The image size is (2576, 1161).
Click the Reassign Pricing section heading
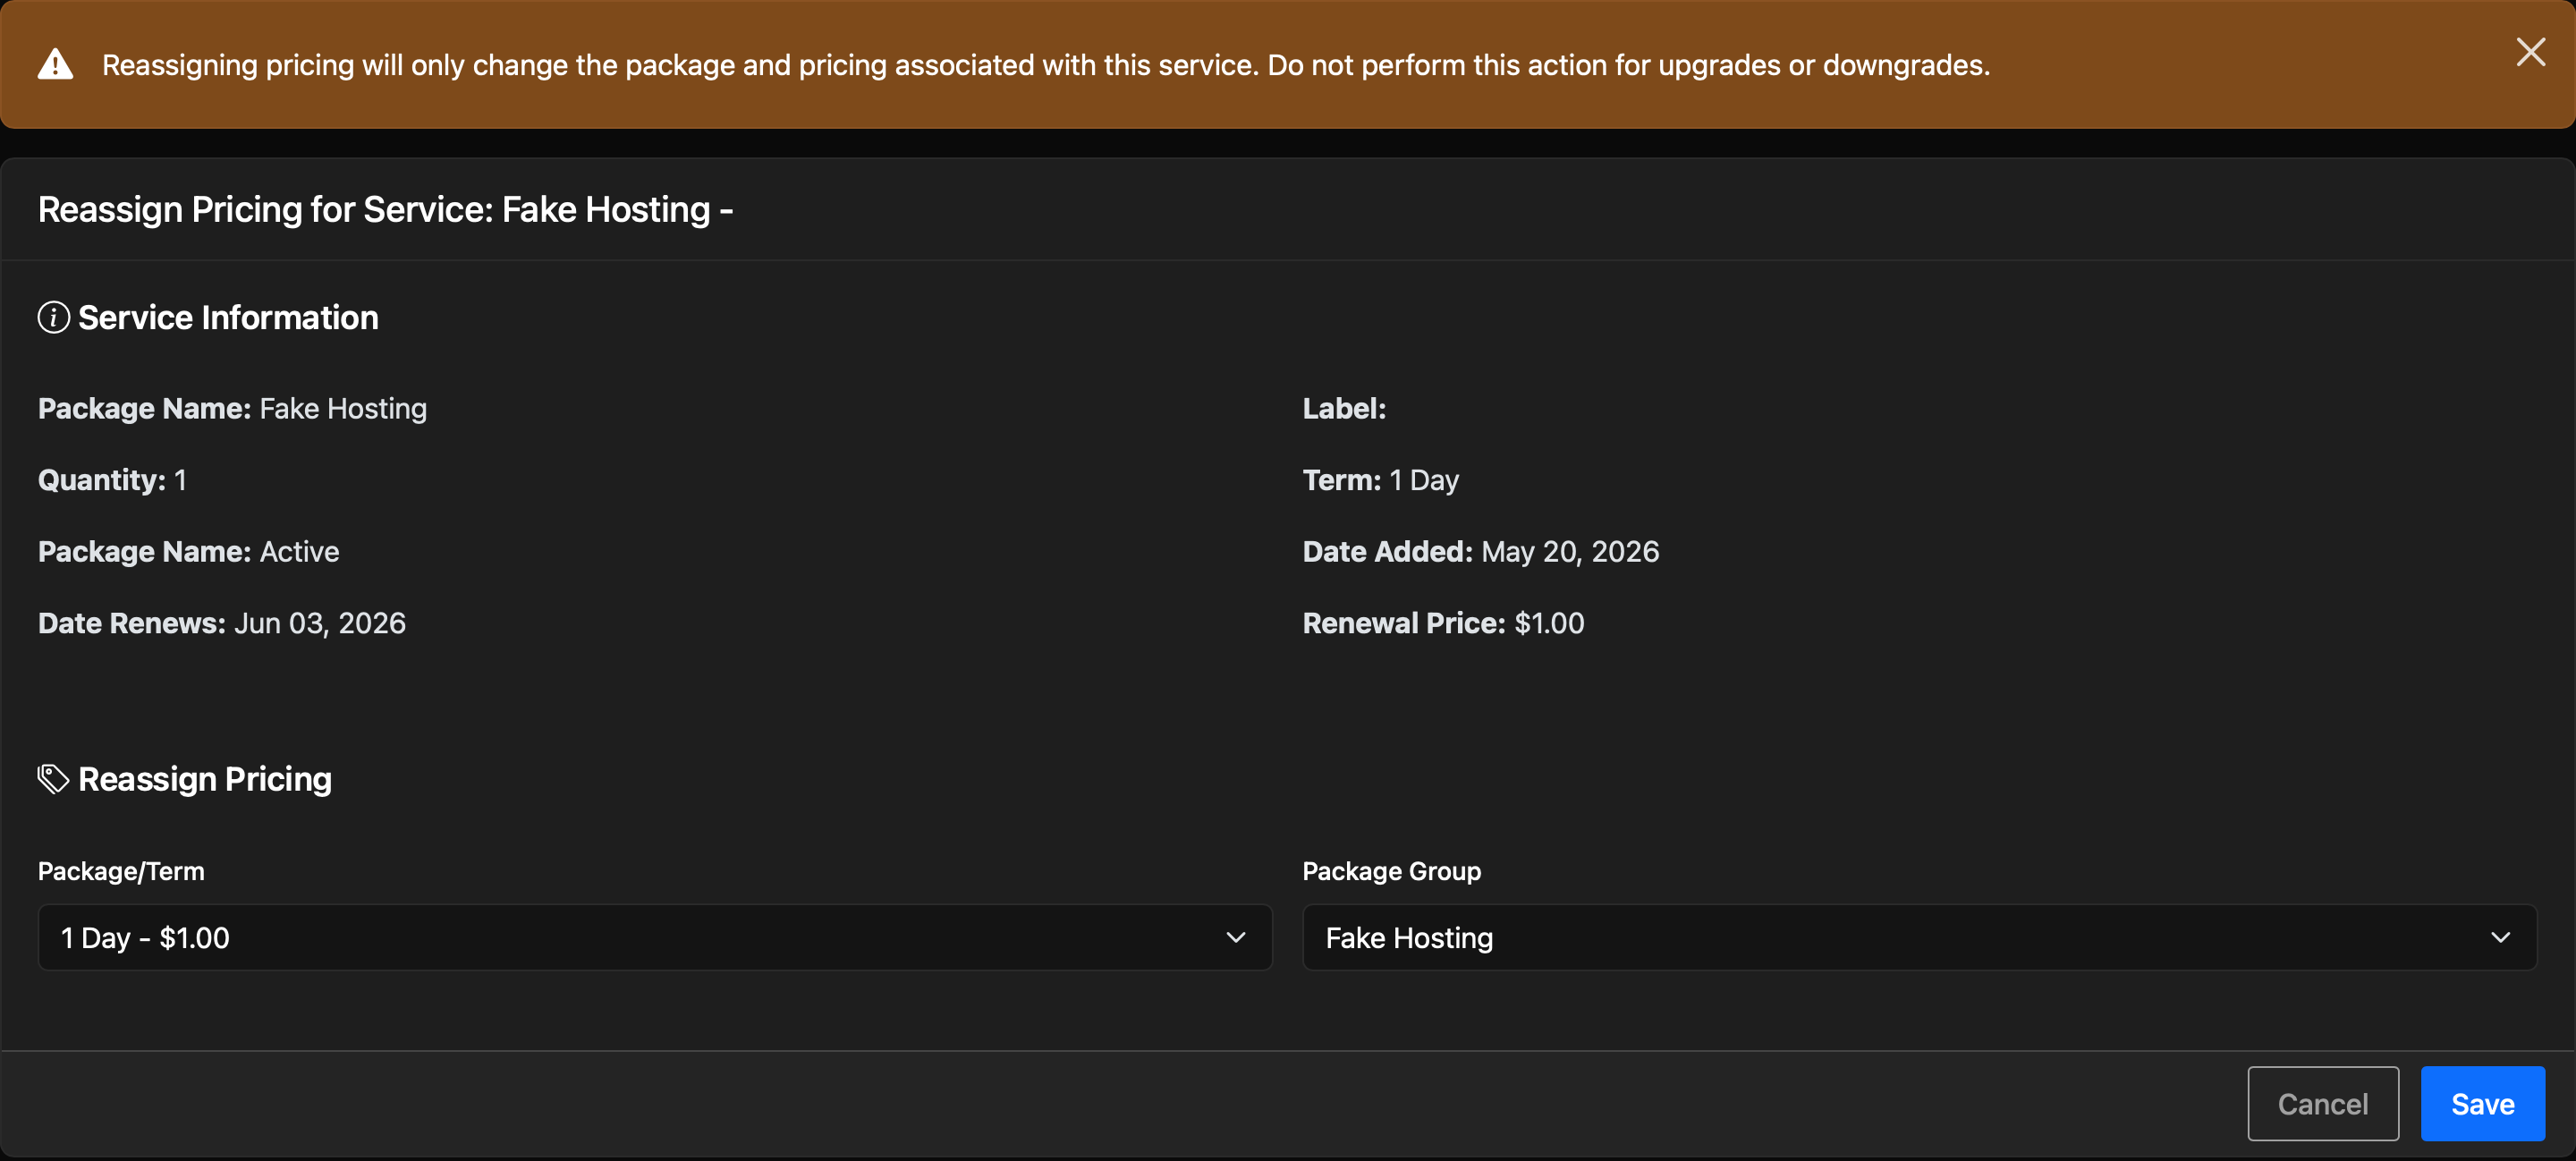[x=205, y=779]
